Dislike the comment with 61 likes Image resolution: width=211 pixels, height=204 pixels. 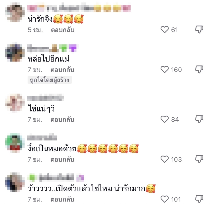(199, 29)
